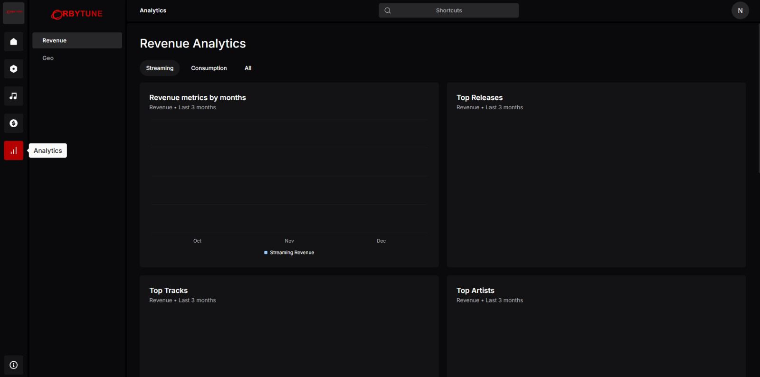760x377 pixels.
Task: Show the All revenue tab
Action: point(248,68)
